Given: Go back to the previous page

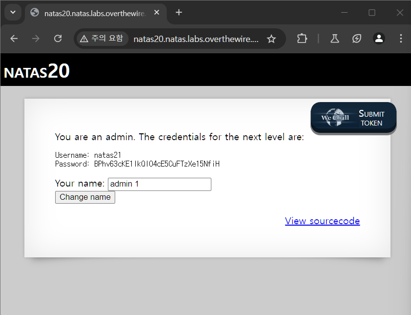Looking at the screenshot, I should (14, 39).
